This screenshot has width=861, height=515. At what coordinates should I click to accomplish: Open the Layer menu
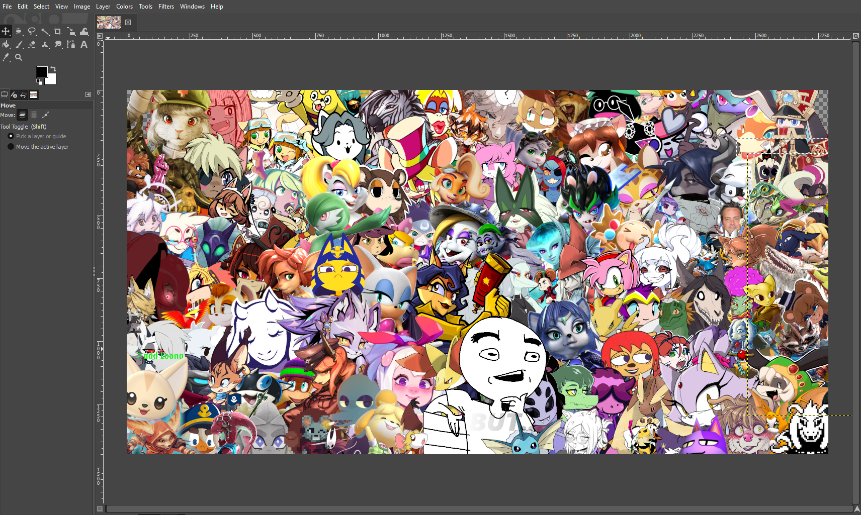pyautogui.click(x=103, y=7)
